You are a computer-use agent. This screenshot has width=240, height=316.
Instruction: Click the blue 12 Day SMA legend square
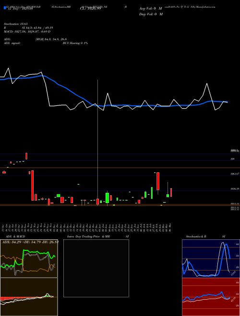coord(5,8)
